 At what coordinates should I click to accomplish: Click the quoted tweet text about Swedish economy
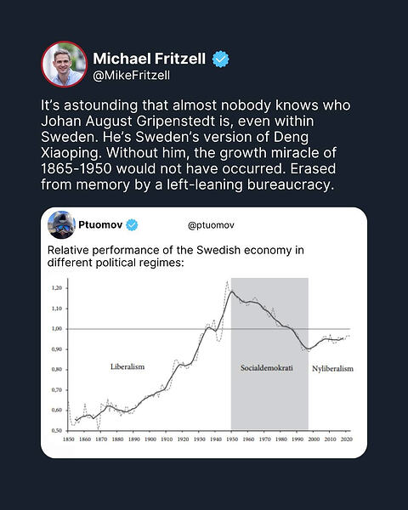point(176,257)
